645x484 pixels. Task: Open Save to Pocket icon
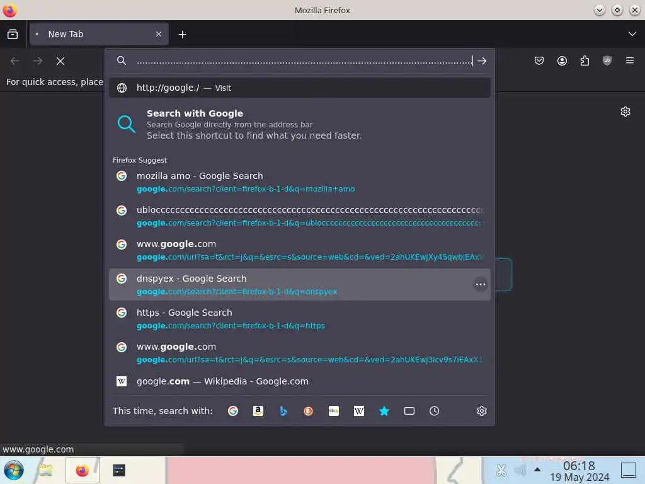(x=539, y=61)
